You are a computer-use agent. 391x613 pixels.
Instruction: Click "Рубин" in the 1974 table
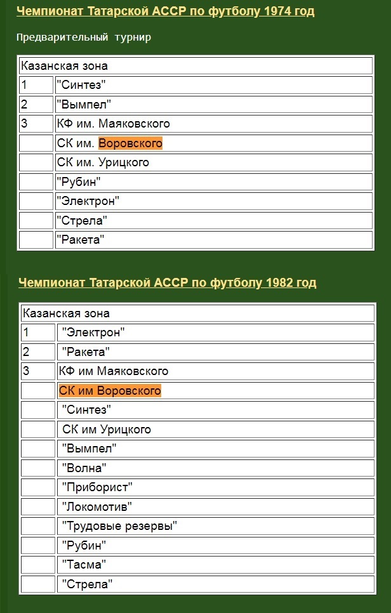pyautogui.click(x=79, y=182)
